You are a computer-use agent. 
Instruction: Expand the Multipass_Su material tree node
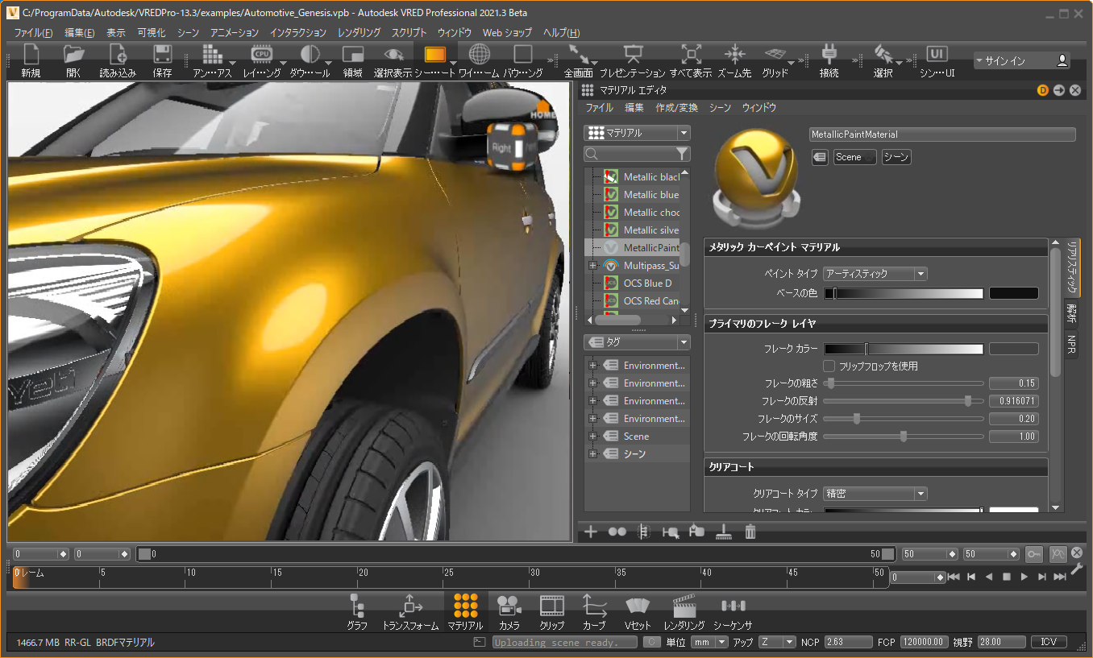coord(592,266)
